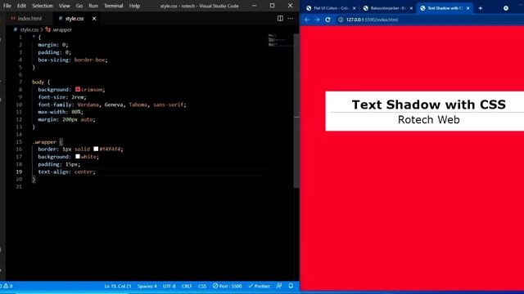Open the Run menu
Screen dimensions: 524x294
pos(93,6)
